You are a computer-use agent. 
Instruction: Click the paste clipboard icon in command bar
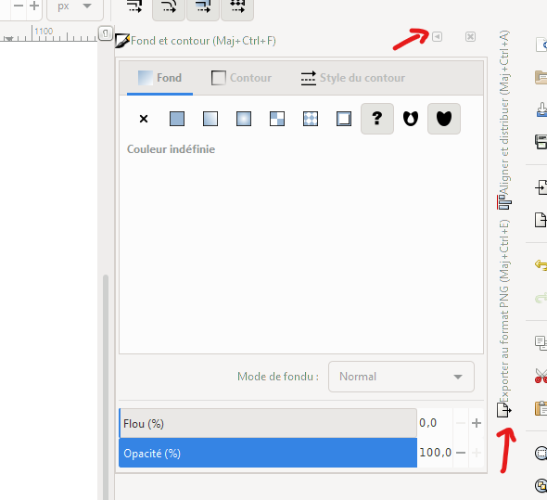tap(541, 408)
